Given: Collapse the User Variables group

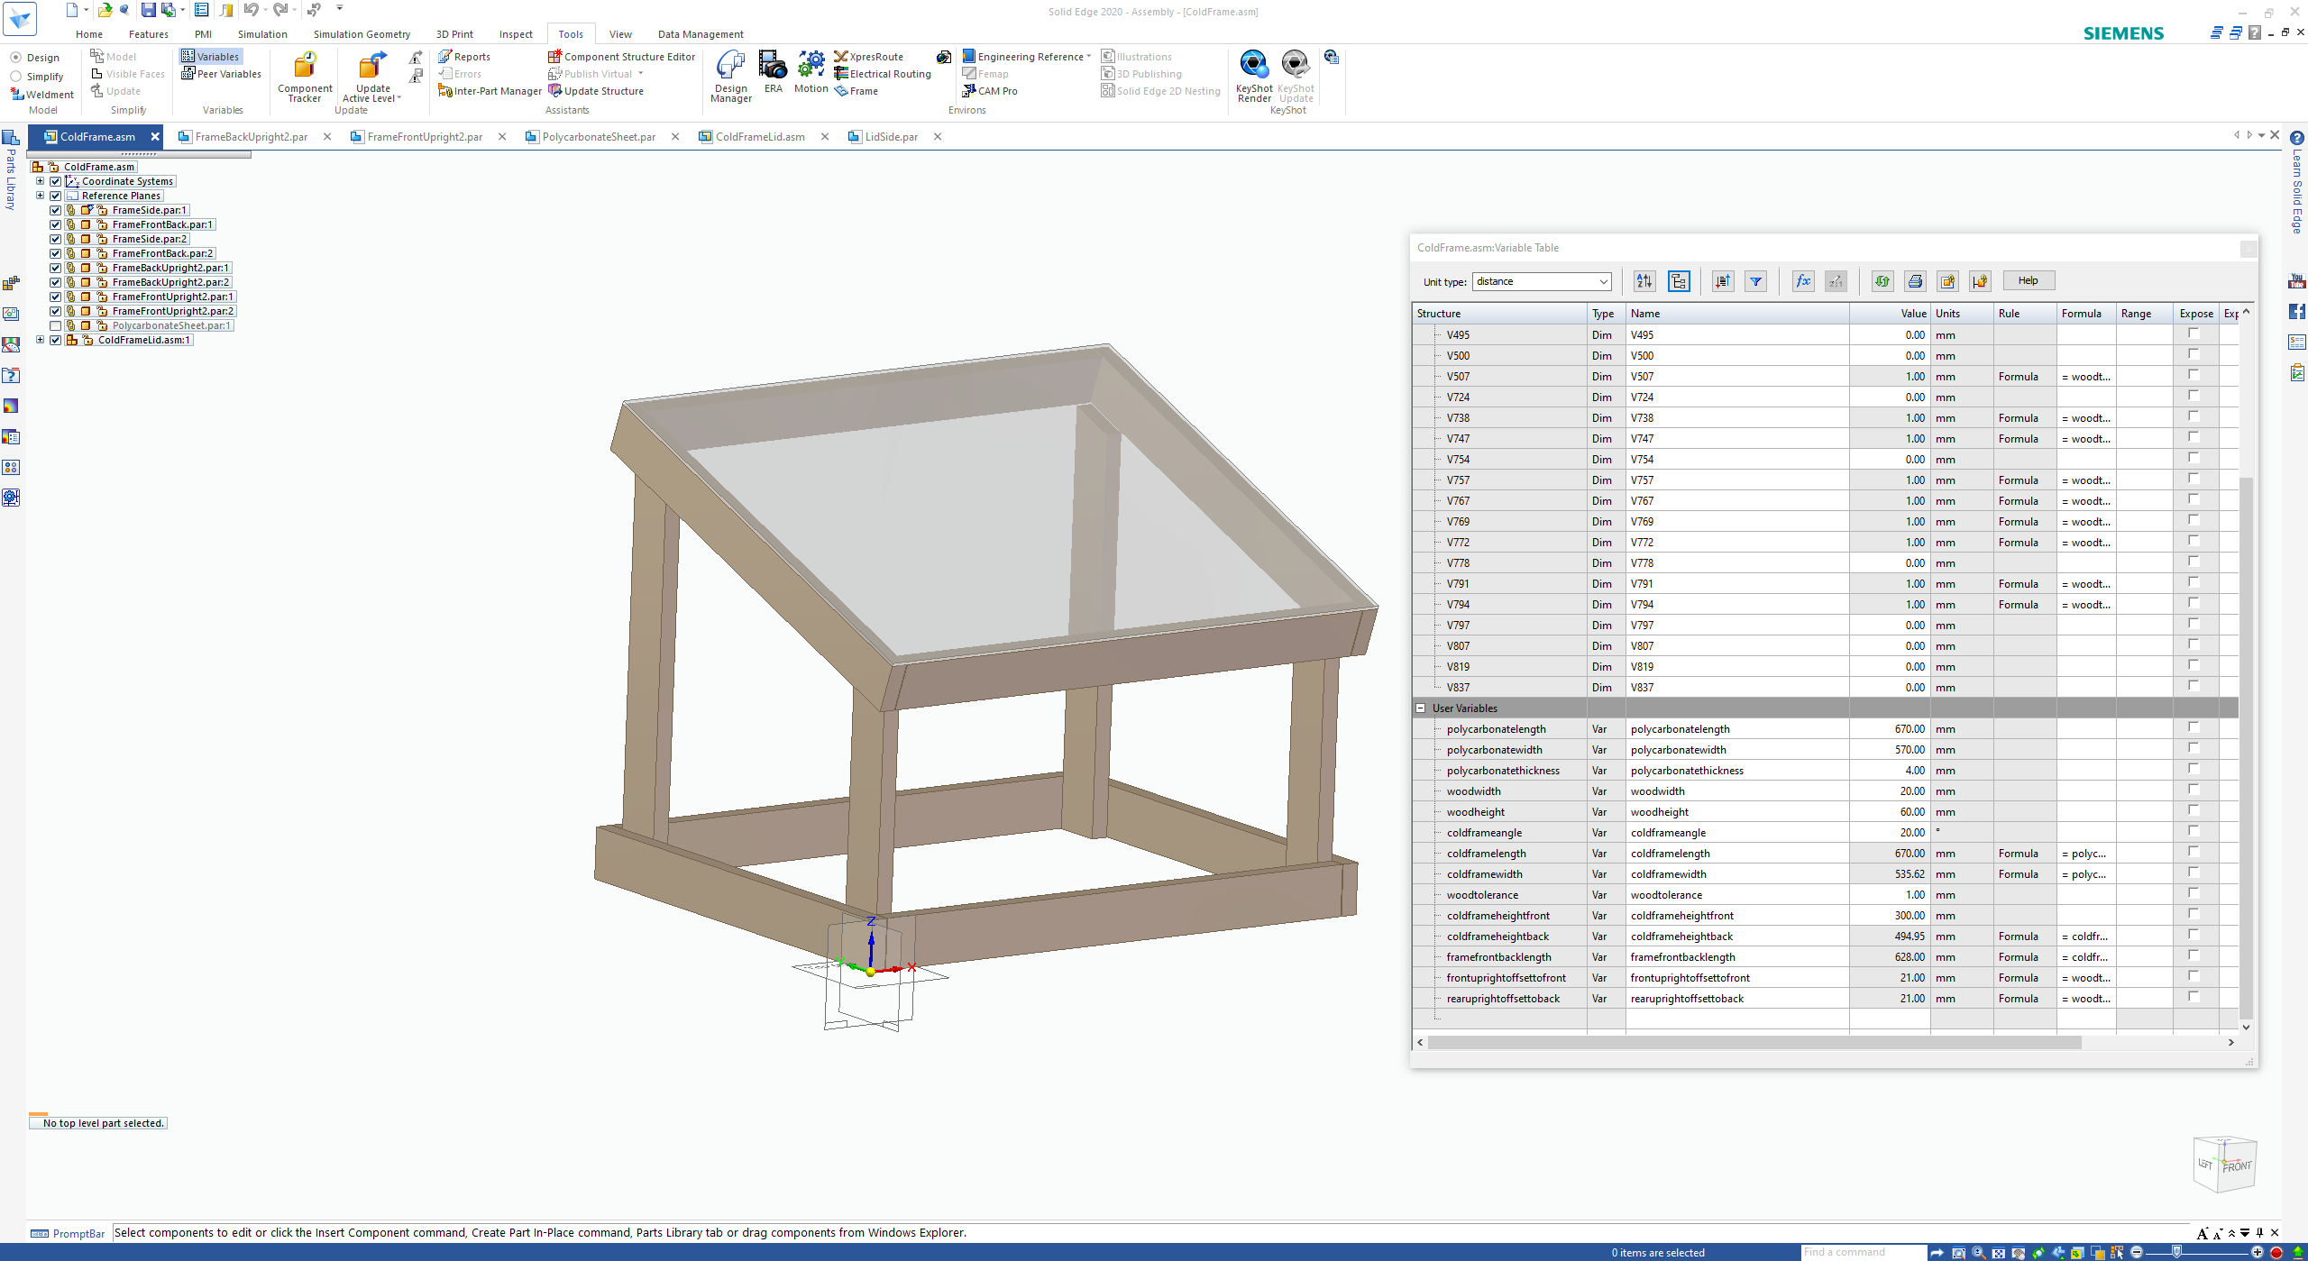Looking at the screenshot, I should pos(1421,708).
